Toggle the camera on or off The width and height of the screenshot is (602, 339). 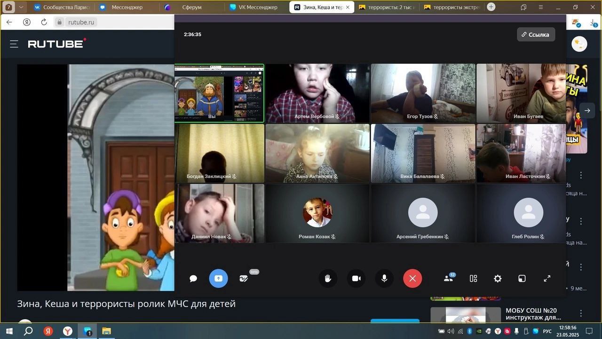356,279
